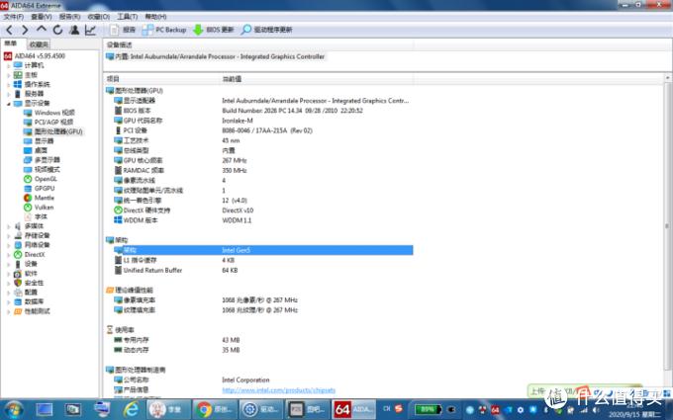
Task: Select the AIDA64 v5.95.4500 root node
Action: coord(35,55)
